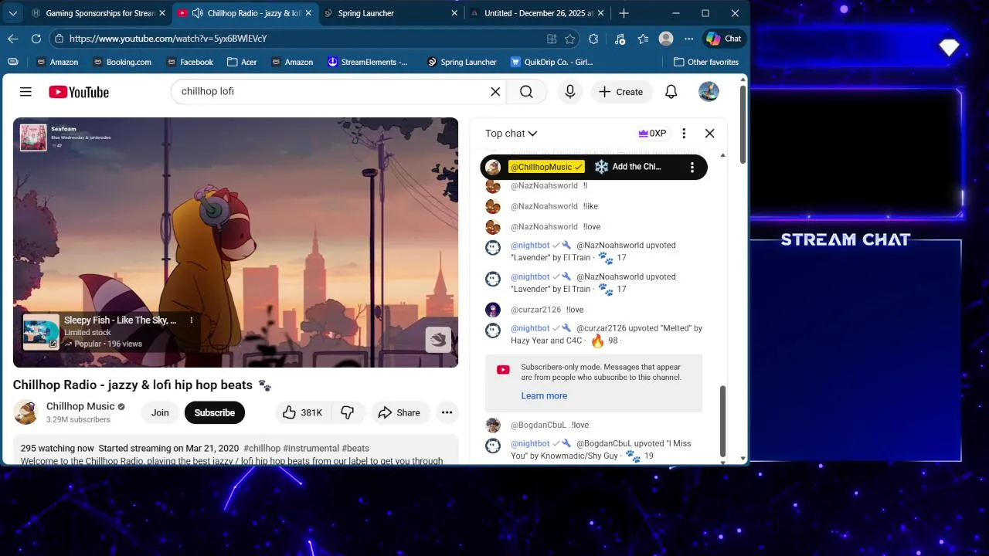Screen dimensions: 989x556
Task: Click the Subscribe button
Action: click(x=215, y=412)
